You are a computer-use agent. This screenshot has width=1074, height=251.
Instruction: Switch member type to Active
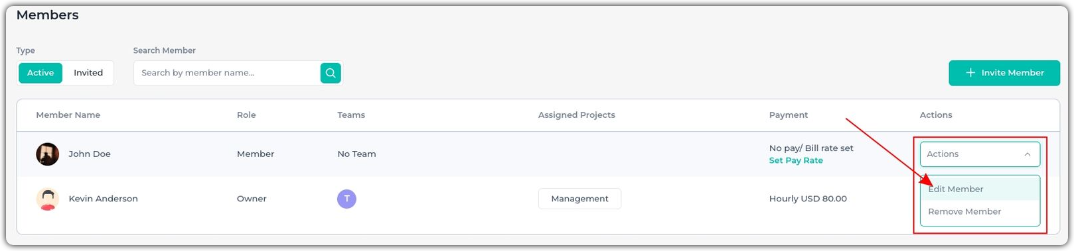(x=40, y=73)
